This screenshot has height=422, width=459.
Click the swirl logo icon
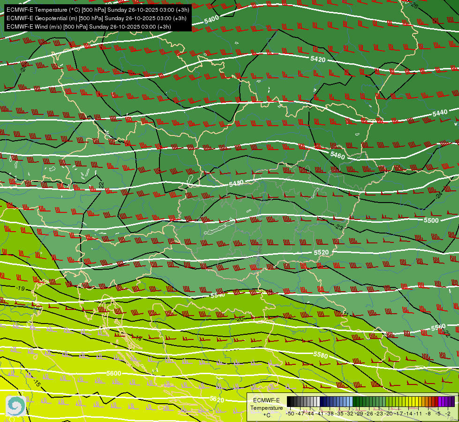click(x=16, y=406)
